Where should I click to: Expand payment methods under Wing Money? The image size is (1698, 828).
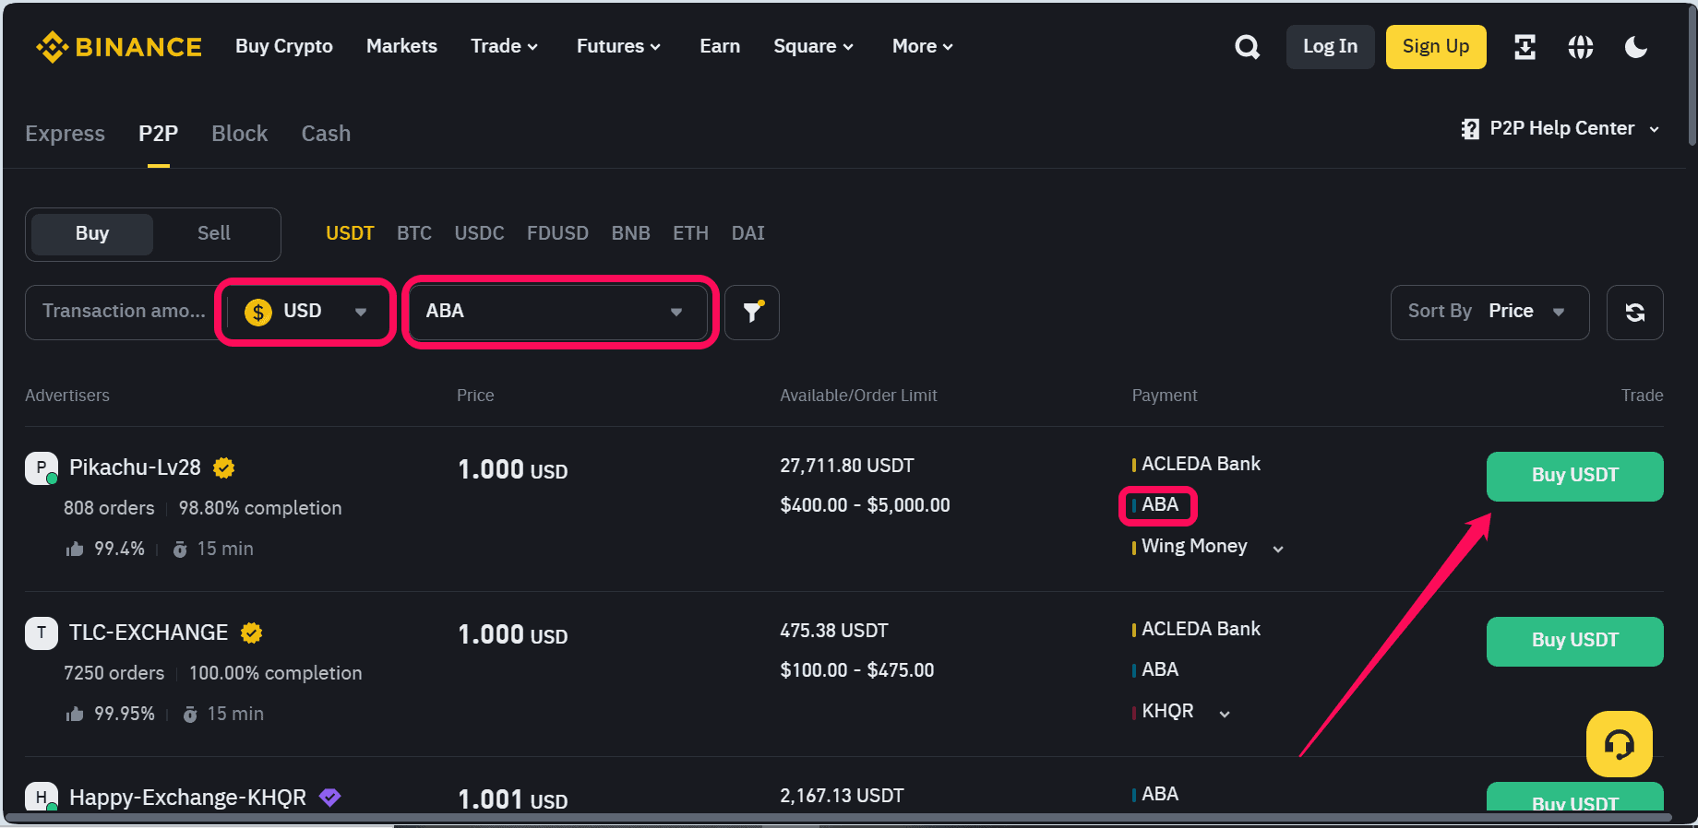pos(1278,549)
